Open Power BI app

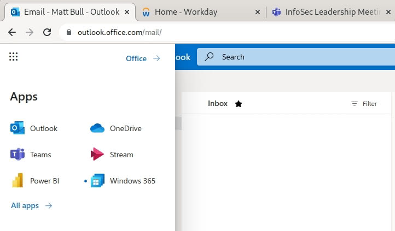pyautogui.click(x=35, y=180)
